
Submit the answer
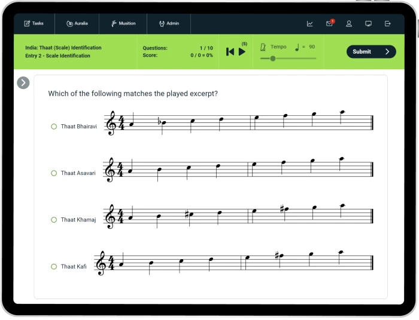tap(371, 52)
